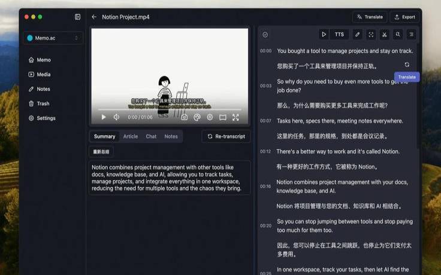Seek on the video progress bar
This screenshot has width=441, height=275.
click(170, 109)
